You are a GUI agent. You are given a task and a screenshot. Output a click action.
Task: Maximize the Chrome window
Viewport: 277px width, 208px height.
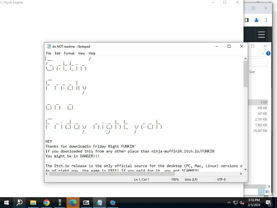coord(253,8)
